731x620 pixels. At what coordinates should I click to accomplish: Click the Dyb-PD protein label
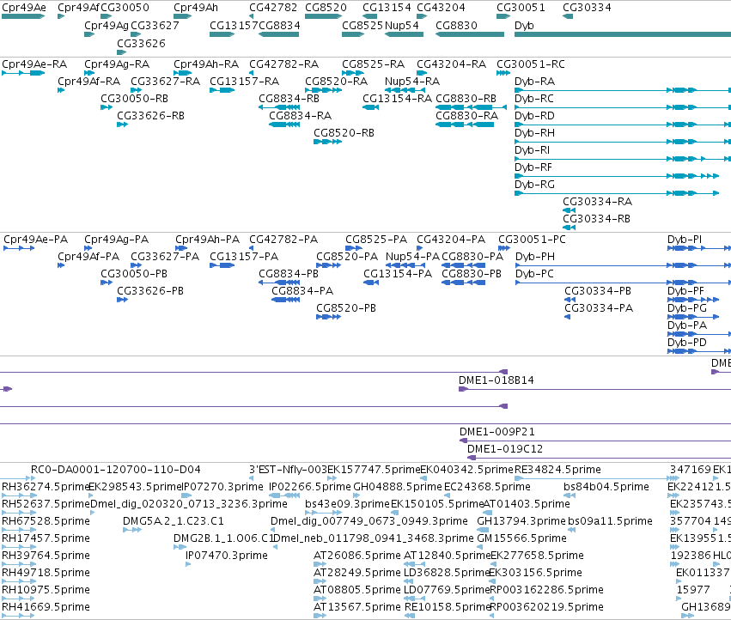(x=686, y=343)
